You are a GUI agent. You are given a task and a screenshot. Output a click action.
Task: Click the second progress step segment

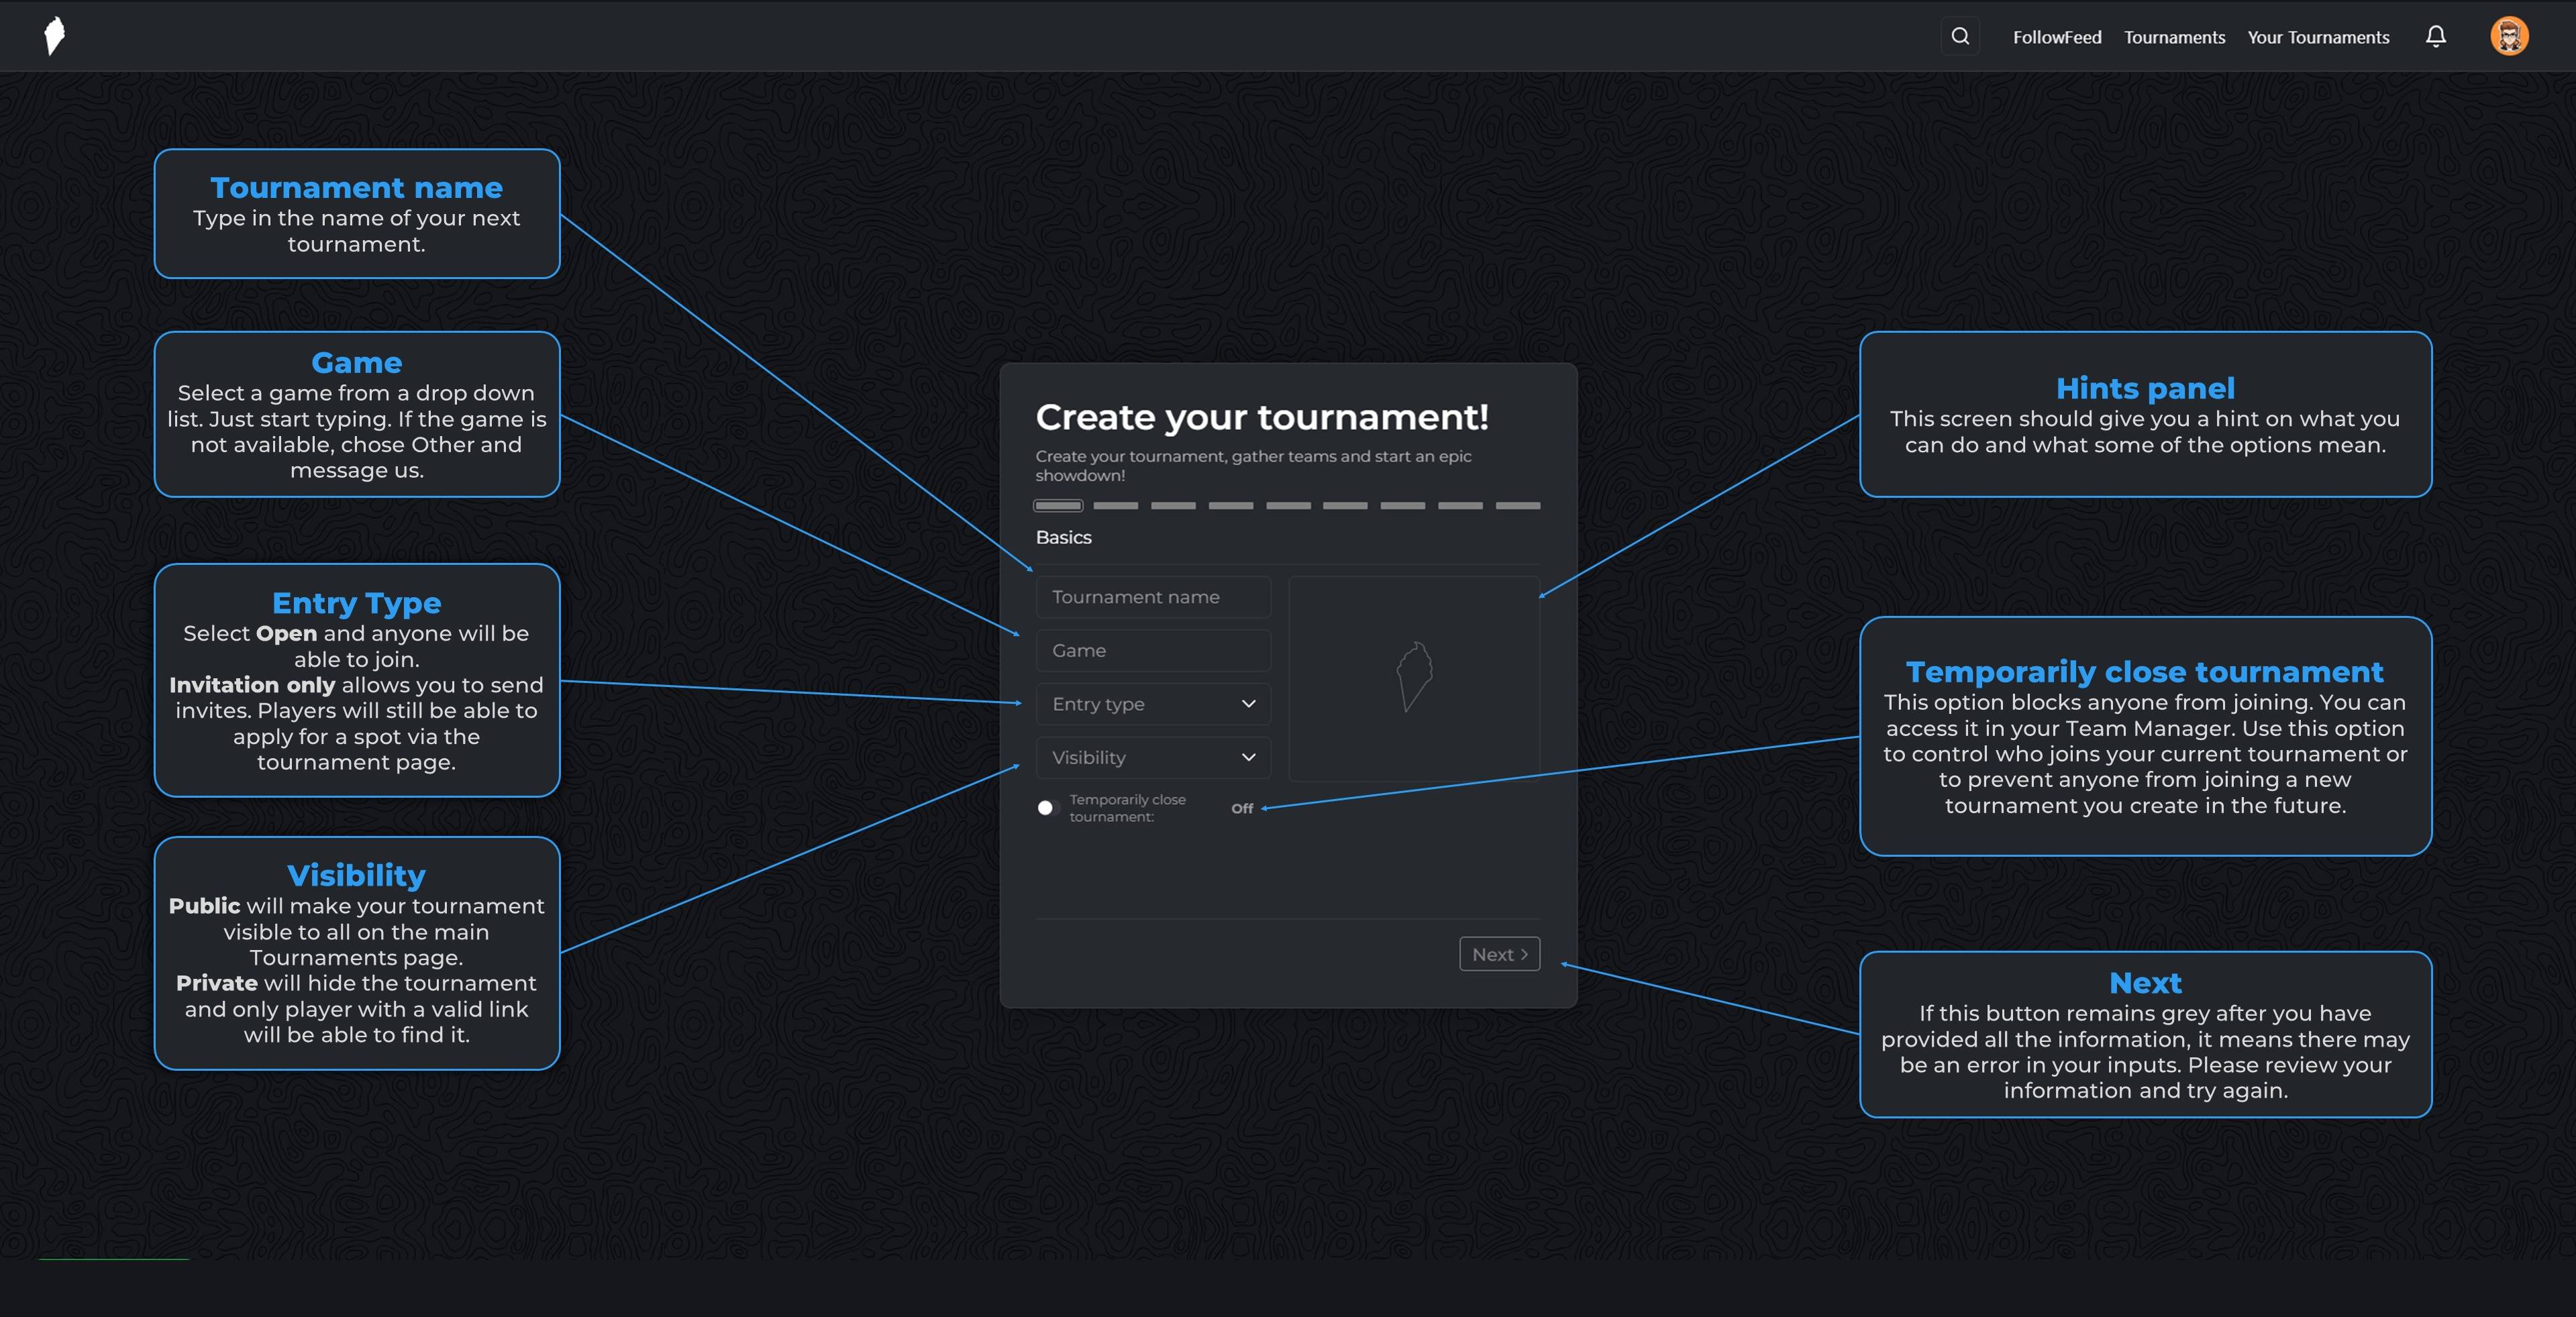point(1115,506)
